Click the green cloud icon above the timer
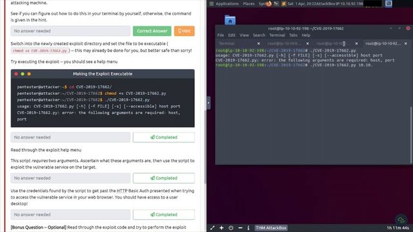The width and height of the screenshot is (413, 232). [x=401, y=220]
